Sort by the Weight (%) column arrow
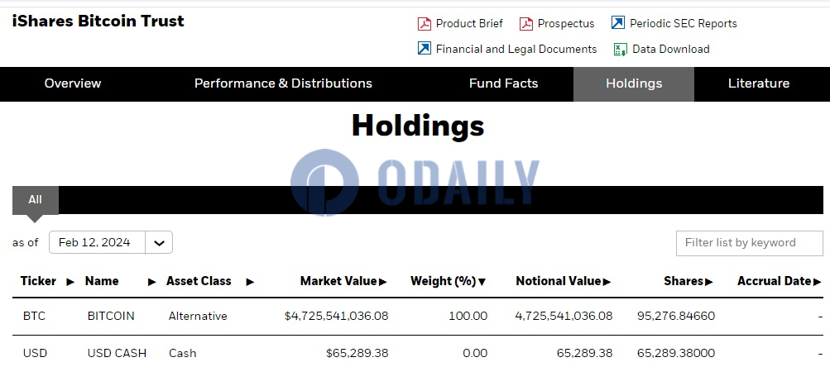The height and width of the screenshot is (367, 830). (482, 282)
